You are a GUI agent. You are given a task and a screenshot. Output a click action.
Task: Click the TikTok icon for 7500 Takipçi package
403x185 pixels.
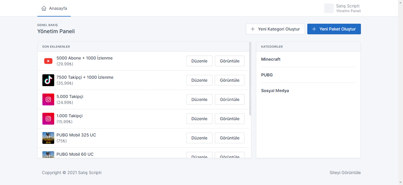48,80
